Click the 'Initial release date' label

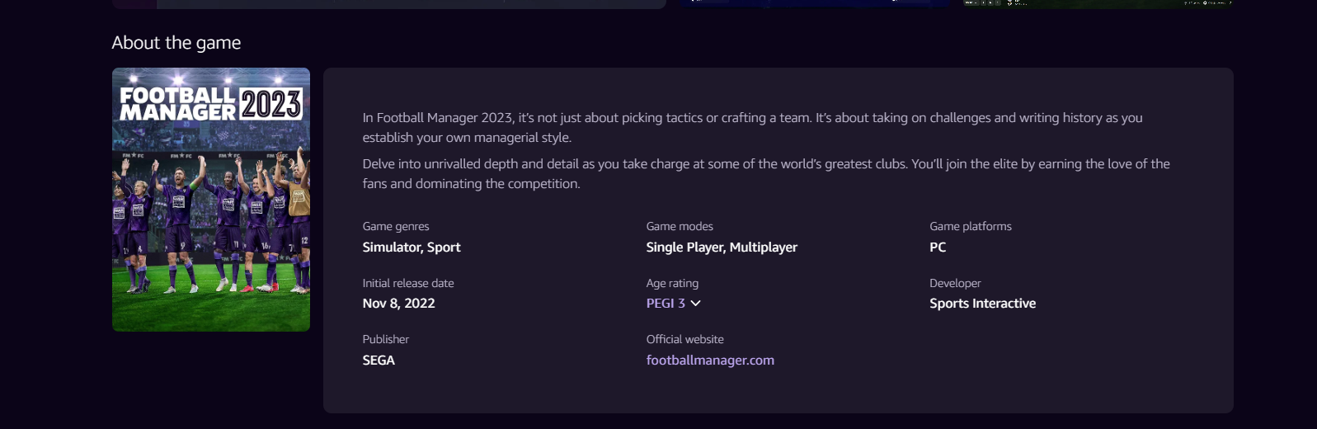click(x=408, y=283)
